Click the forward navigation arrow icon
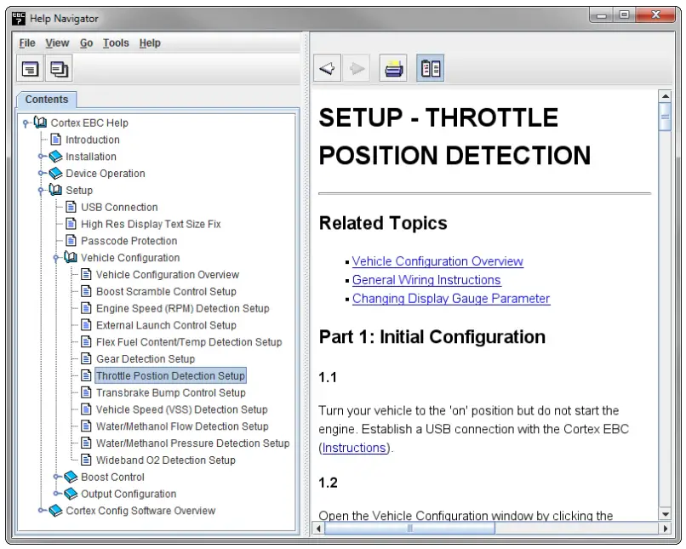Image resolution: width=686 pixels, height=549 pixels. [x=357, y=67]
